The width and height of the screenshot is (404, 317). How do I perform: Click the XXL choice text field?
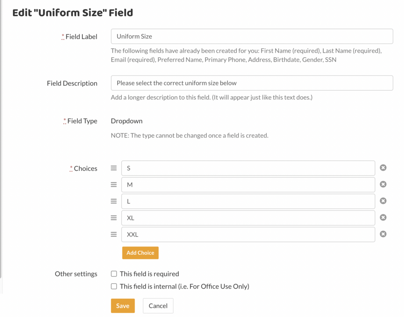click(x=248, y=235)
